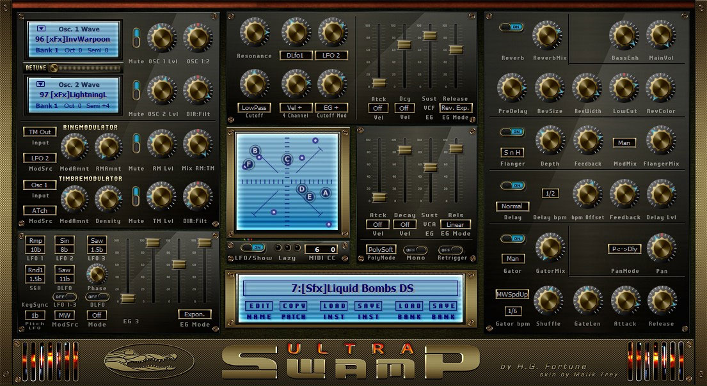
Task: Open the Osc. 2 Wave dropdown arrow
Action: coord(40,84)
